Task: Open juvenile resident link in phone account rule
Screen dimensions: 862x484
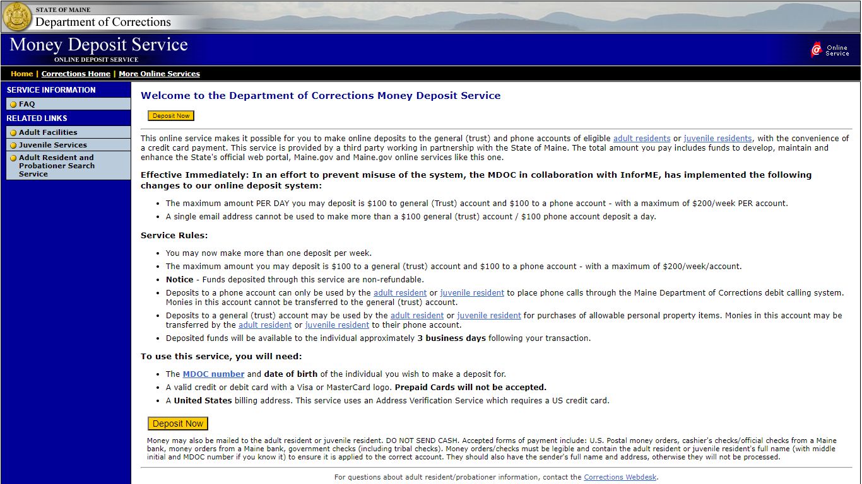Action: [x=472, y=293]
